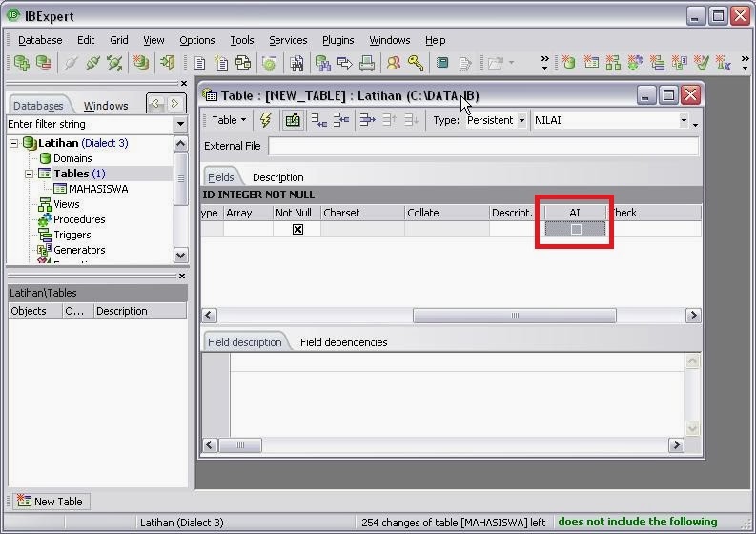The height and width of the screenshot is (534, 756).
Task: Select the Field description tab
Action: pyautogui.click(x=244, y=342)
